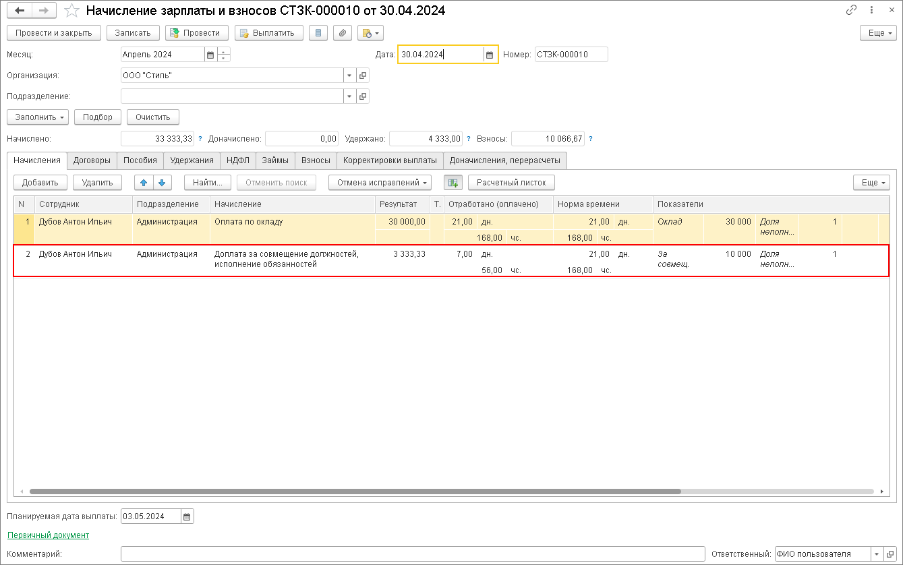Open the three-dot window menu
This screenshot has width=903, height=565.
(871, 11)
